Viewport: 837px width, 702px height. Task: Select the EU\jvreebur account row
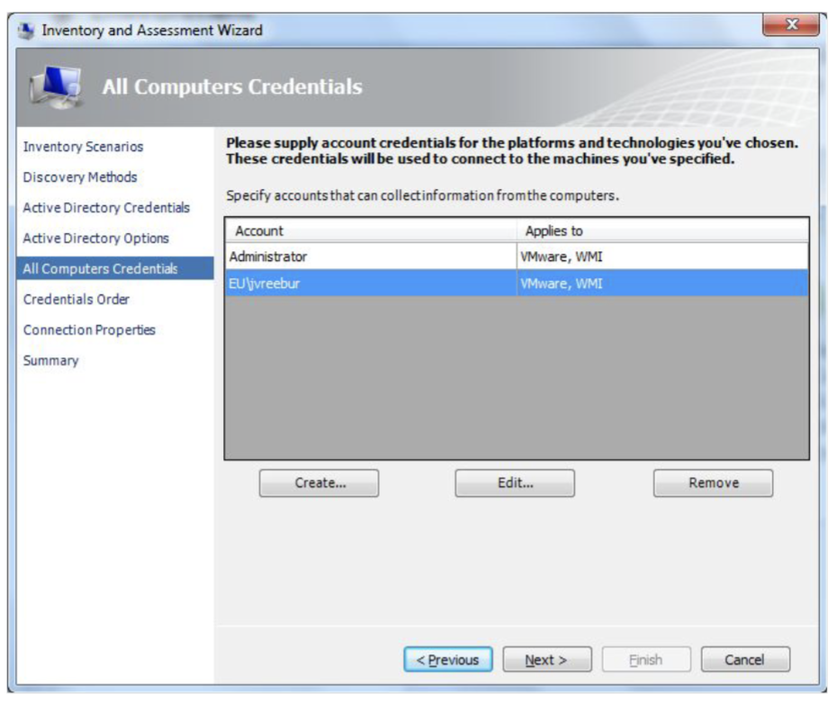[517, 283]
